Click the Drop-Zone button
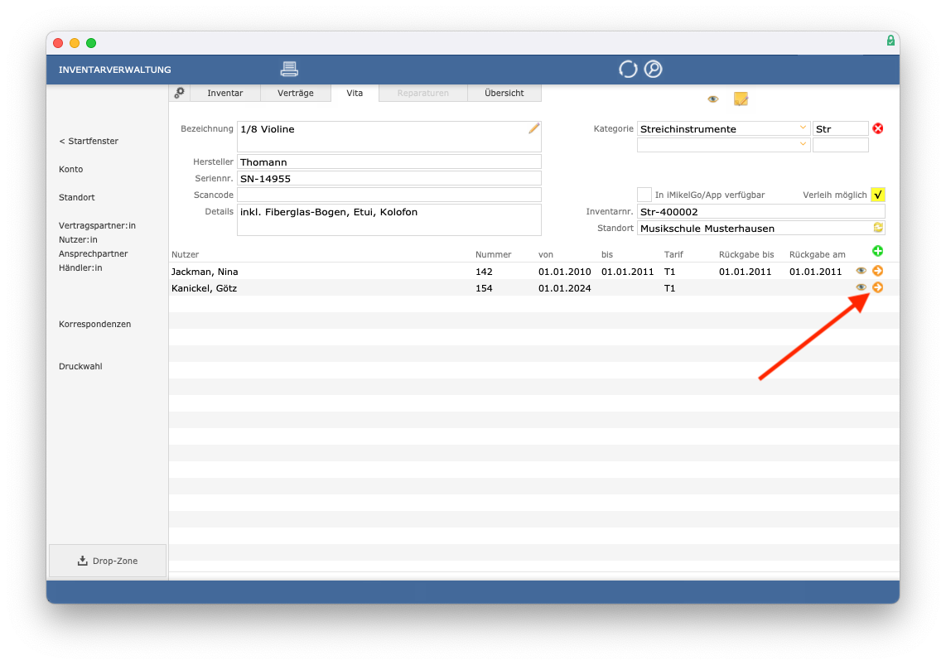 click(x=108, y=561)
